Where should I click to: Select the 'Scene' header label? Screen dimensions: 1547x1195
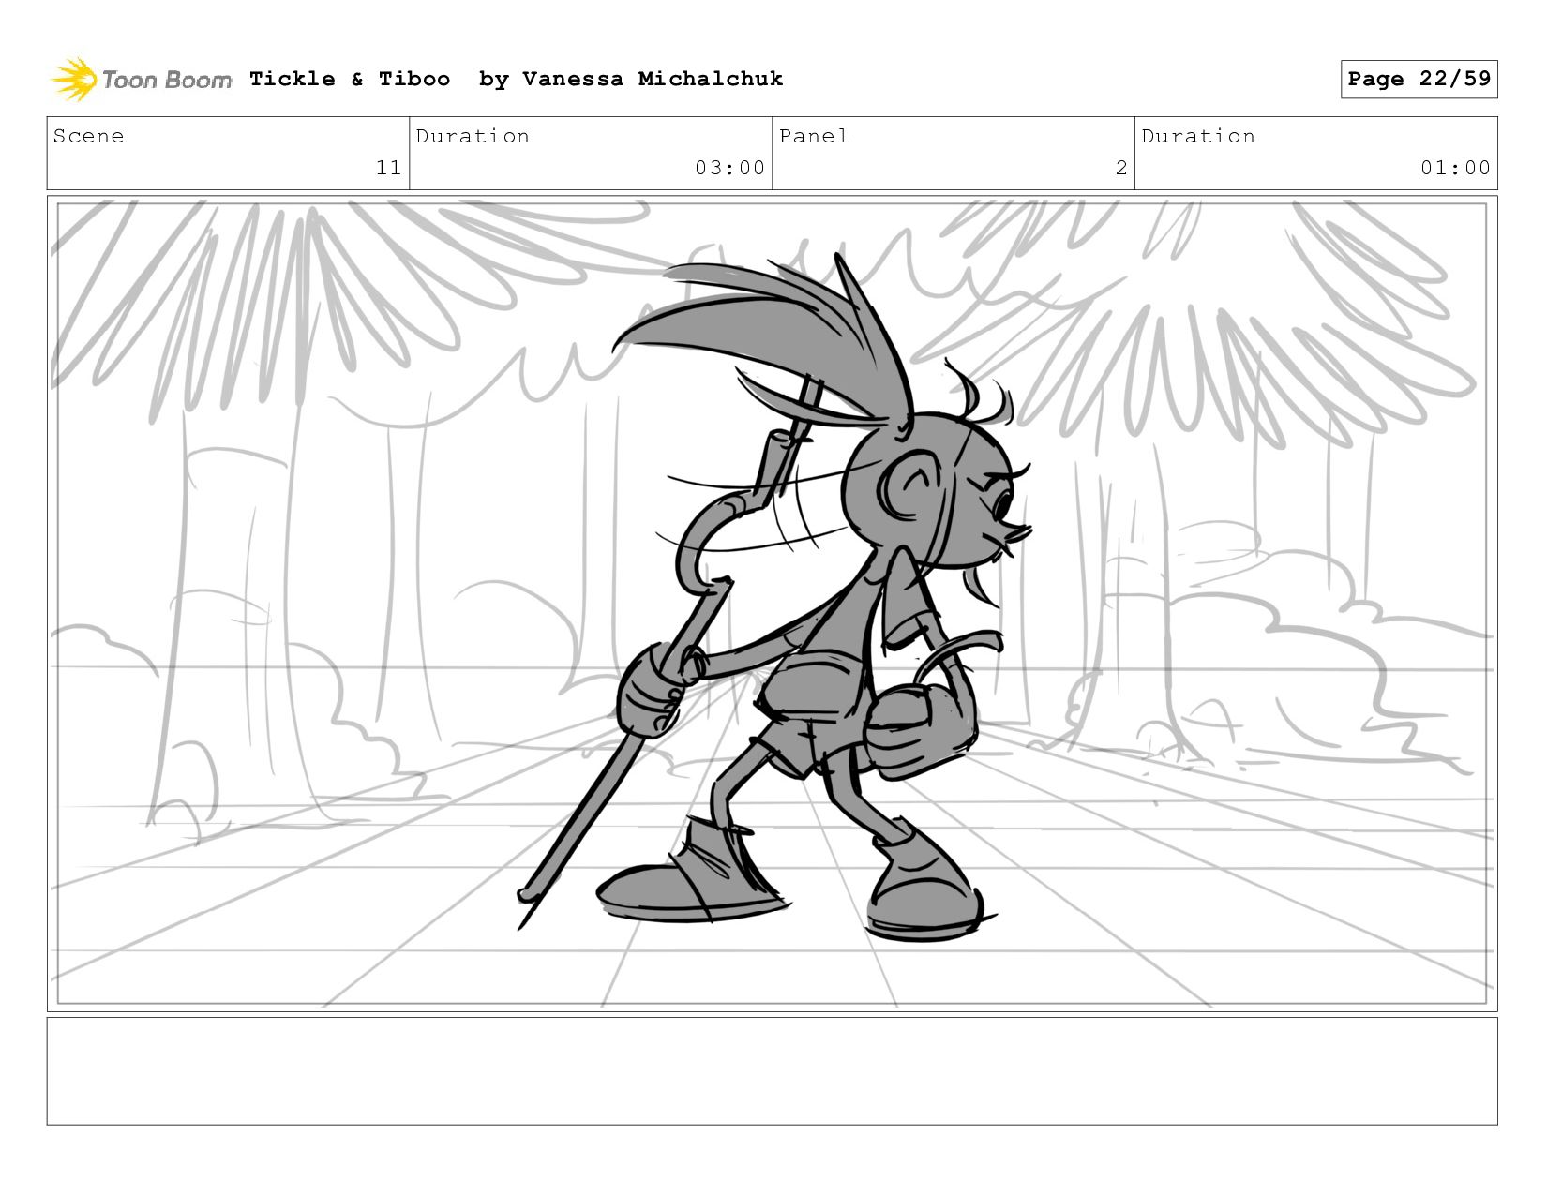tap(88, 136)
